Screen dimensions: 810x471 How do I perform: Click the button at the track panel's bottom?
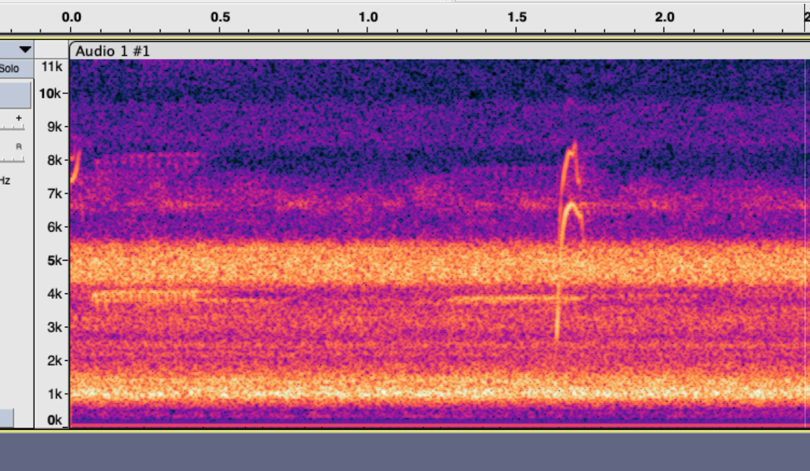pos(6,418)
